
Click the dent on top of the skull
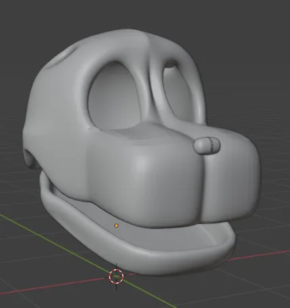click(62, 56)
